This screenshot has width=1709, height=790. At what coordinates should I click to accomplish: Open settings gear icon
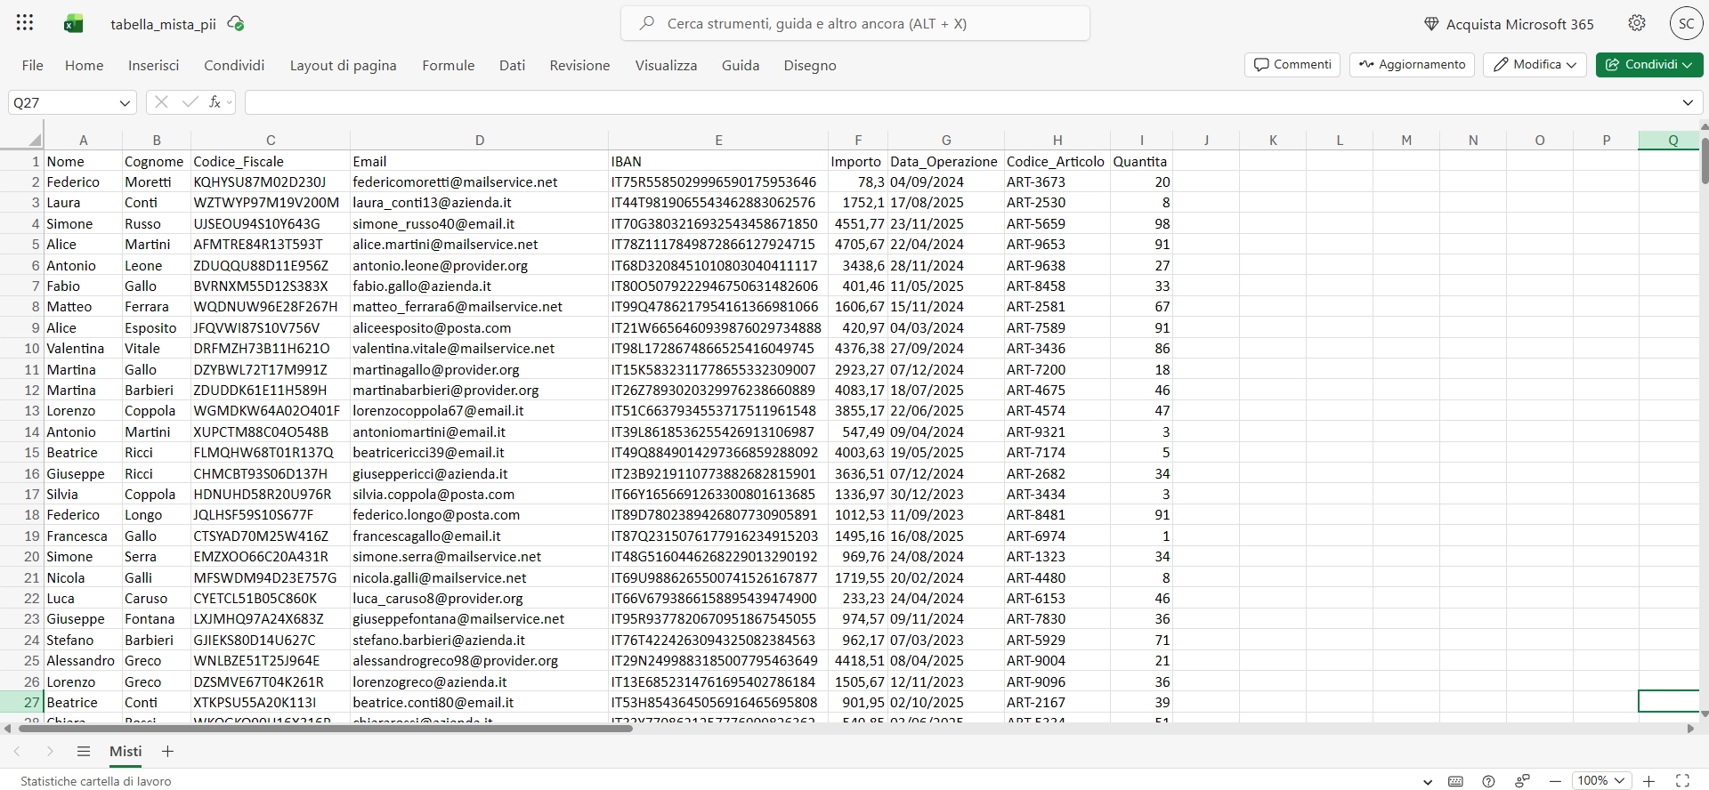pyautogui.click(x=1637, y=24)
